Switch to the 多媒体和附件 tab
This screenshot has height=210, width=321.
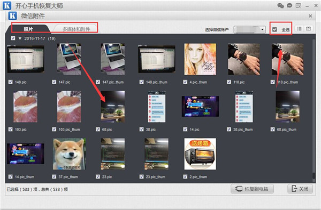76,29
